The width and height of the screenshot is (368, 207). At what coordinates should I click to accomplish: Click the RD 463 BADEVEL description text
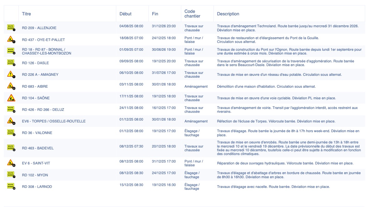pos(289,148)
